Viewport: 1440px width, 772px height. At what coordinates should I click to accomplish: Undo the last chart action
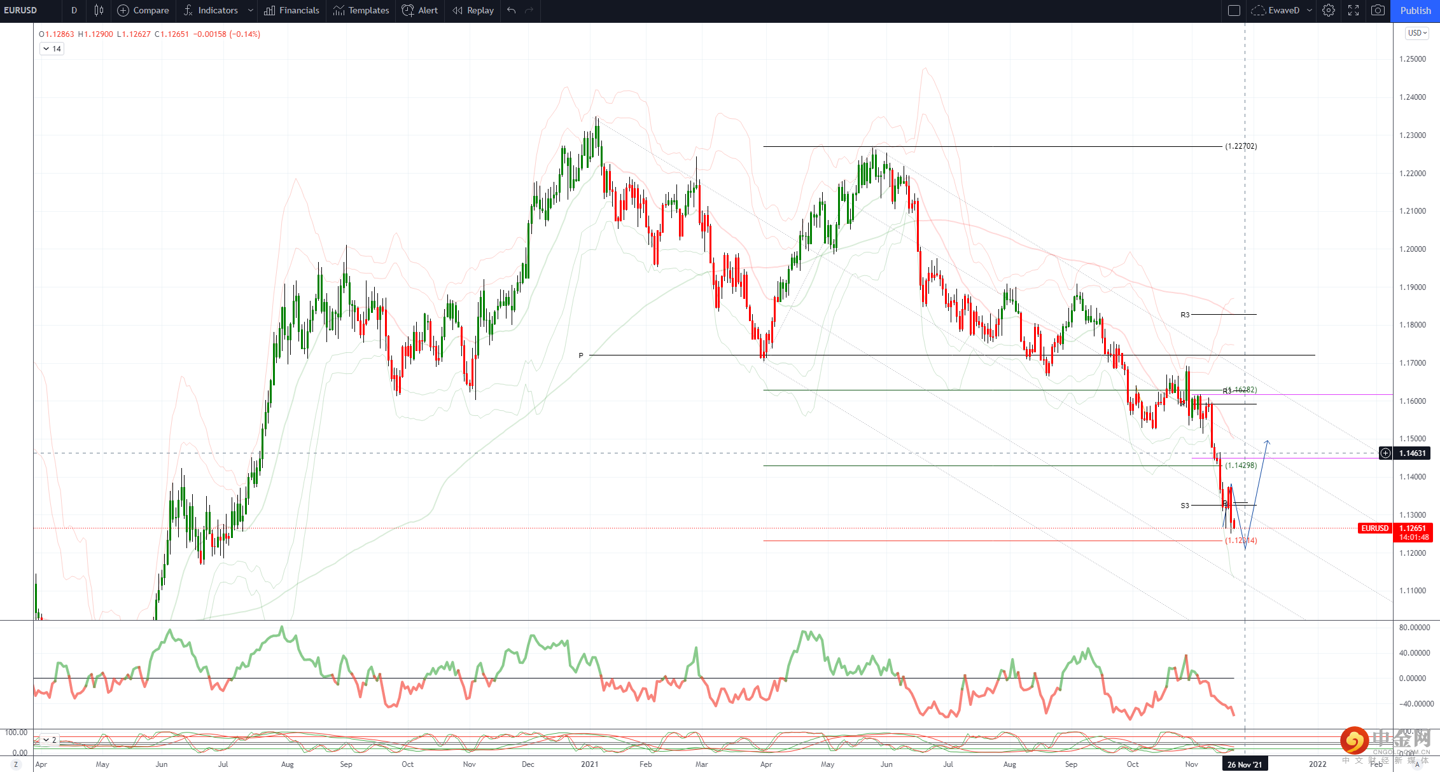coord(512,10)
